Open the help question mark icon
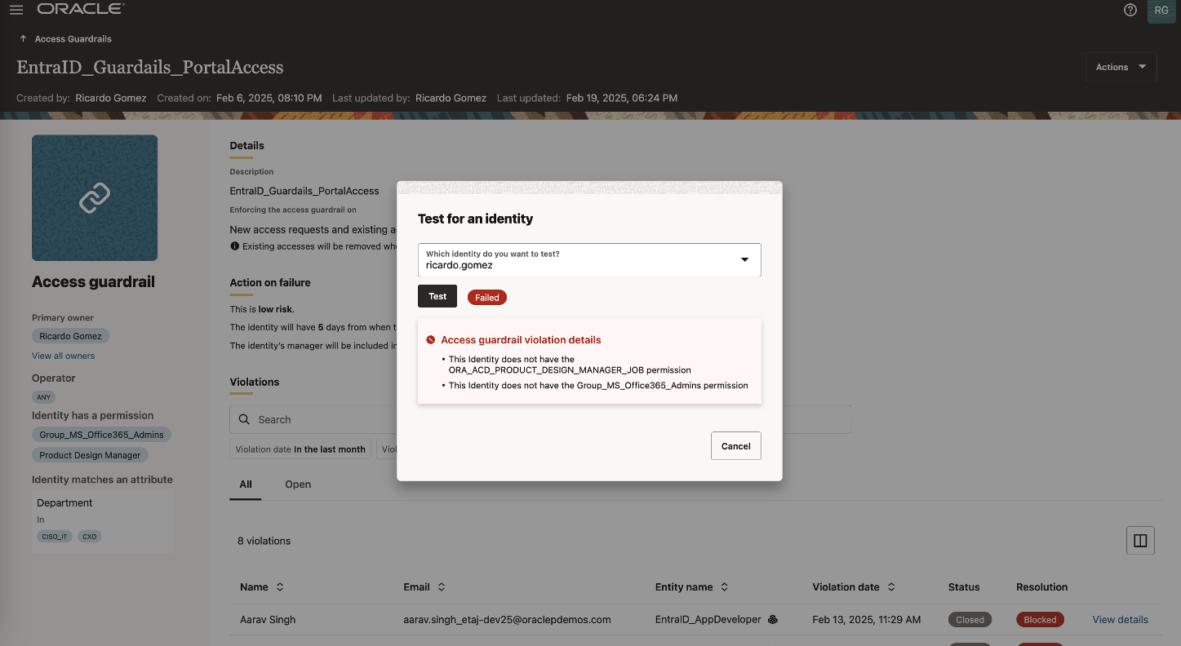The image size is (1181, 646). [1130, 10]
